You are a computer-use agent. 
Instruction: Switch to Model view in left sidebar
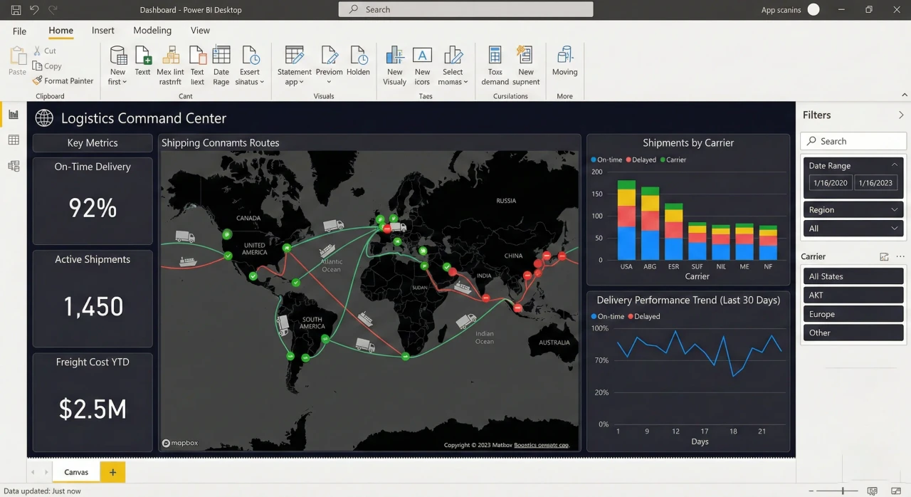pyautogui.click(x=14, y=166)
